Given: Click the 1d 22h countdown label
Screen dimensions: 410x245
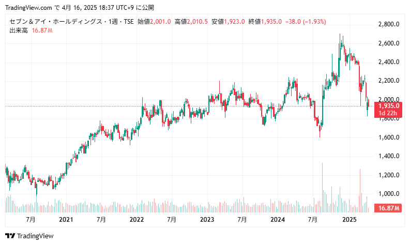Looking at the screenshot, I should 388,113.
